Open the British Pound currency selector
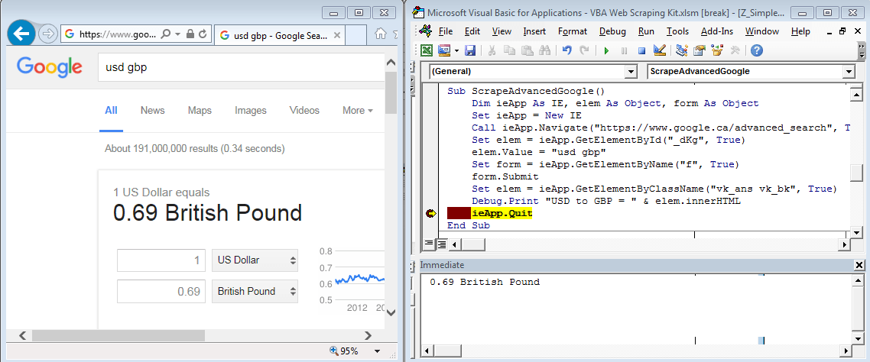 255,291
